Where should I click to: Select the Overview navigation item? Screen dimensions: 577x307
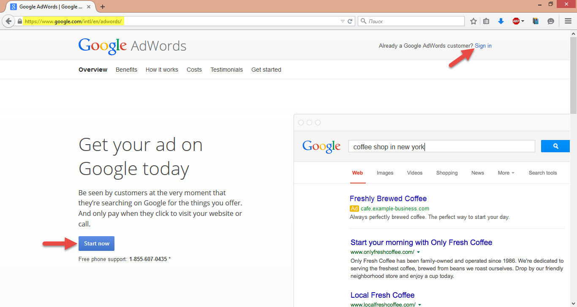click(93, 70)
